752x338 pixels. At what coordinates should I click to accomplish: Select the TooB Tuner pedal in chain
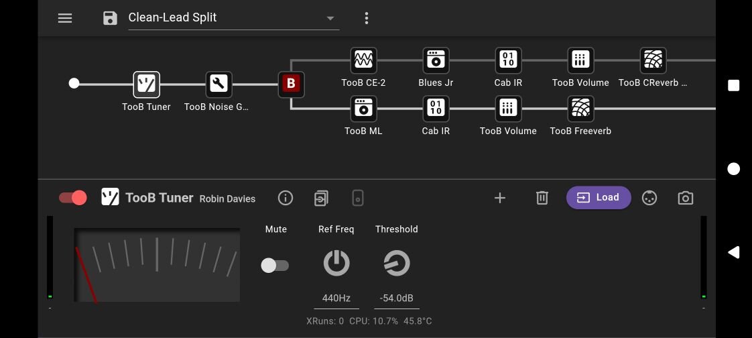[x=146, y=84]
